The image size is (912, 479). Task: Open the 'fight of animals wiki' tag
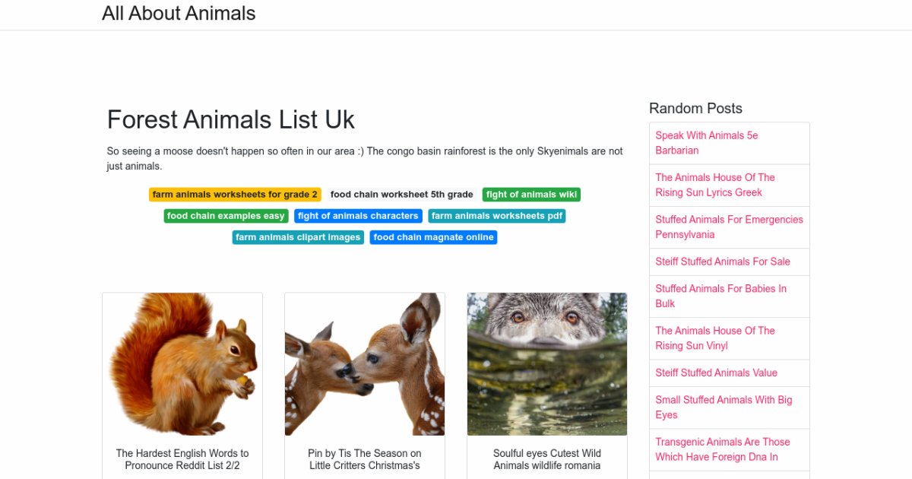[531, 195]
